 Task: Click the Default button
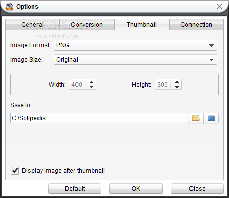point(74,189)
